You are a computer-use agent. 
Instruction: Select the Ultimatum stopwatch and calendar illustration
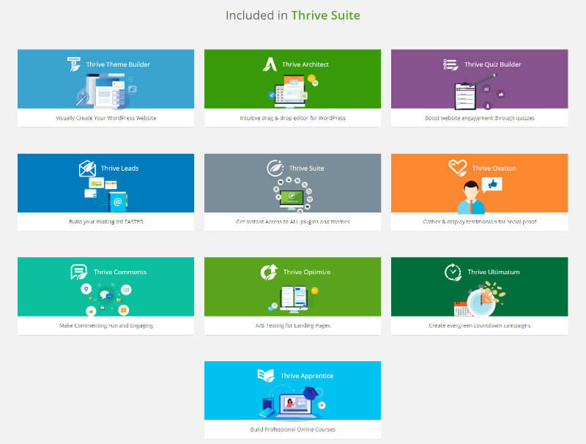[x=479, y=299]
